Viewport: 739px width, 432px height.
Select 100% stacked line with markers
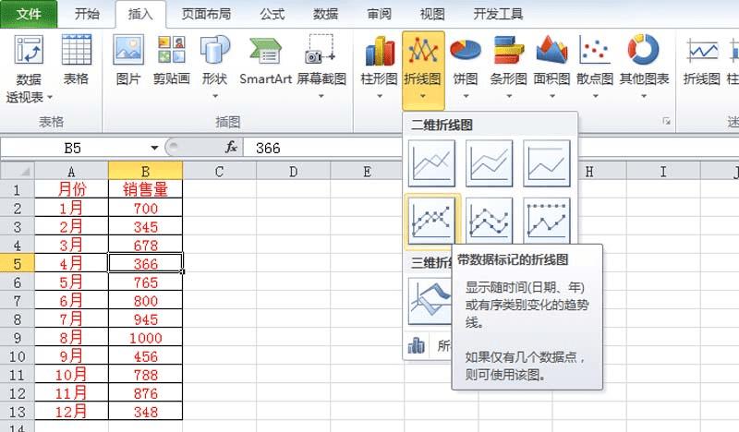pos(547,221)
